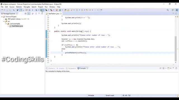The width and height of the screenshot is (179, 100).
Task: Click the editor horizontal scrollbar
Action: pyautogui.click(x=112, y=64)
